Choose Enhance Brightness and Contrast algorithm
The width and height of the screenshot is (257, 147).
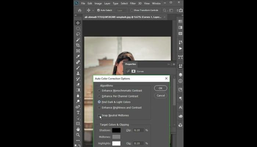coord(99,108)
